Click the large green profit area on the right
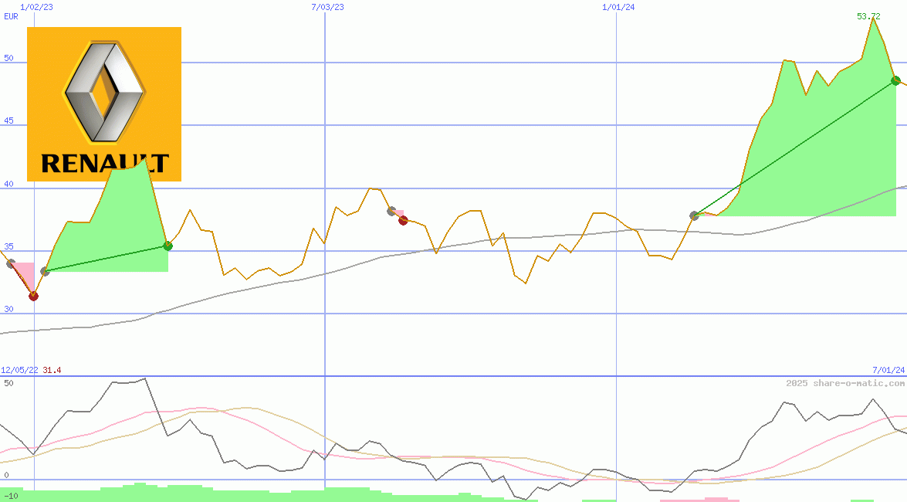The width and height of the screenshot is (907, 502). [818, 154]
